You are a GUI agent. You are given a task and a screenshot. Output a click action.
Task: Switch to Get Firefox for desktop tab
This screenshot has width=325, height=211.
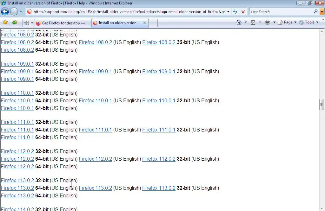(x=63, y=23)
